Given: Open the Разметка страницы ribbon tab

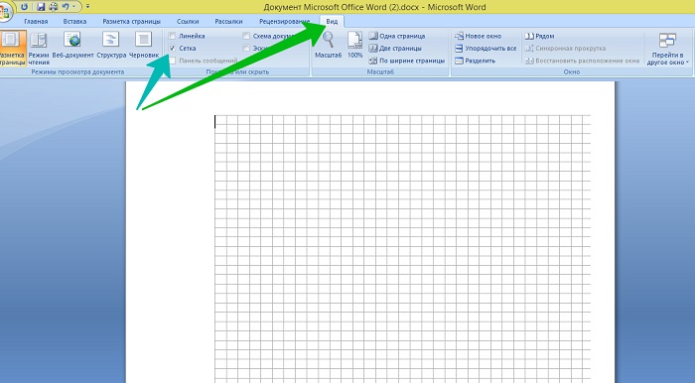Looking at the screenshot, I should tap(132, 21).
